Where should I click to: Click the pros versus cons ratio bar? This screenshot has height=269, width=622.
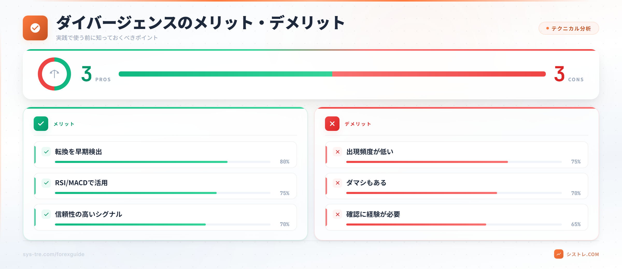tap(332, 74)
